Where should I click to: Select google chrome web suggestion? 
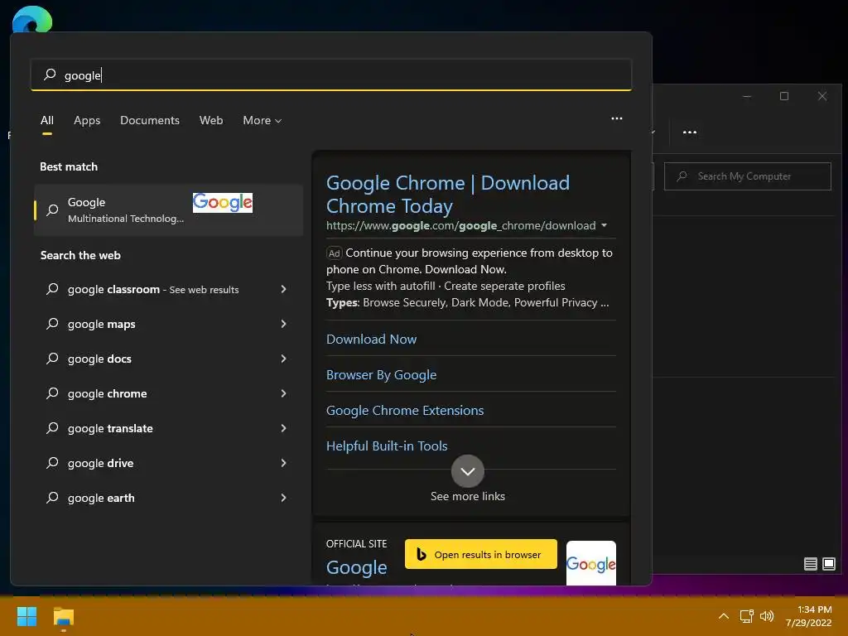click(x=107, y=393)
